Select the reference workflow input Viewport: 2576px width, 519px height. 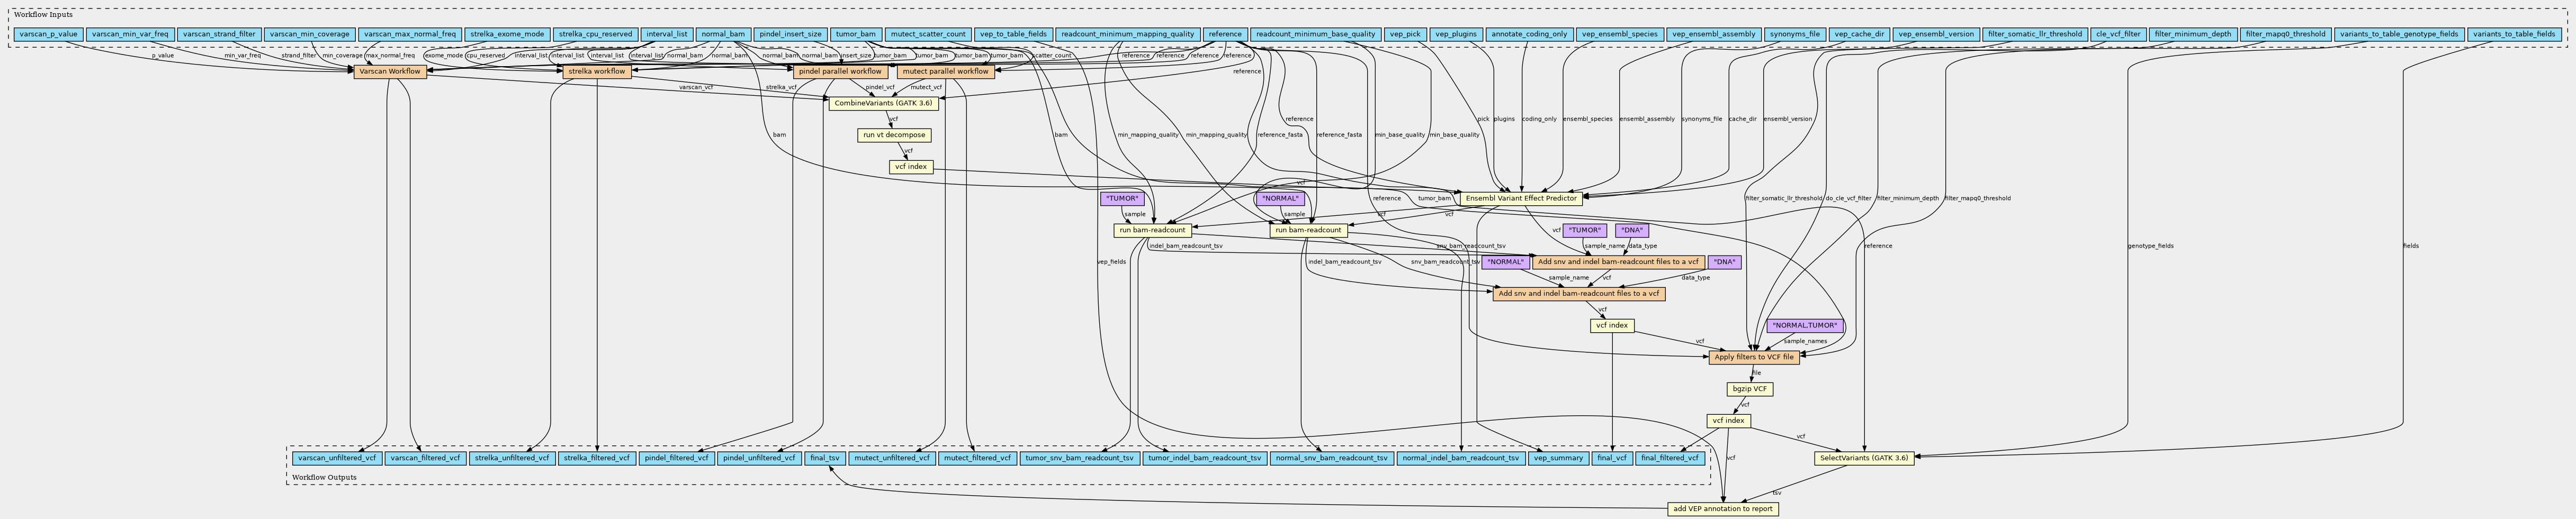pos(1224,34)
